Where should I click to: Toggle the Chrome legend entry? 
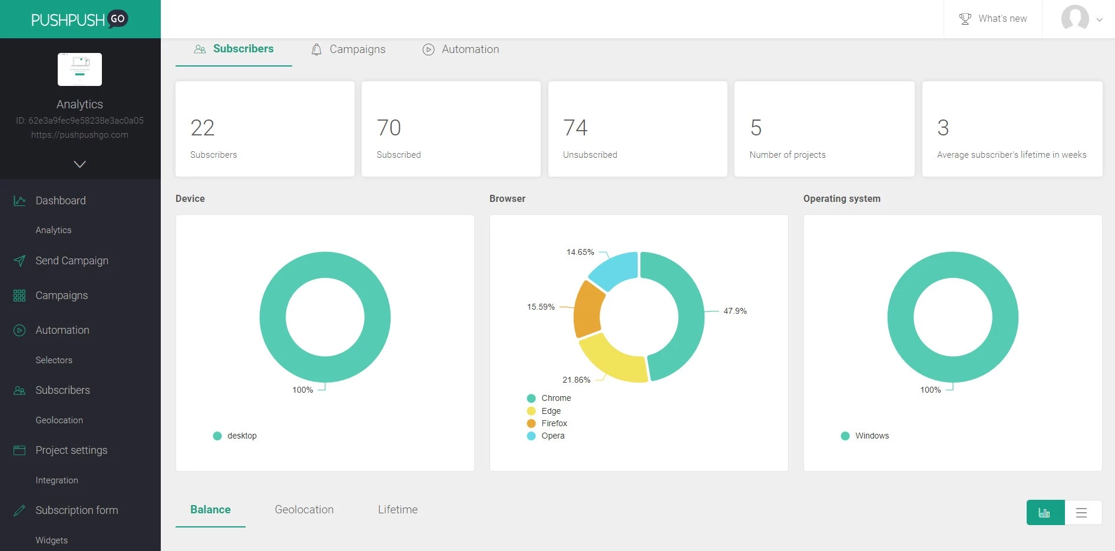click(549, 399)
